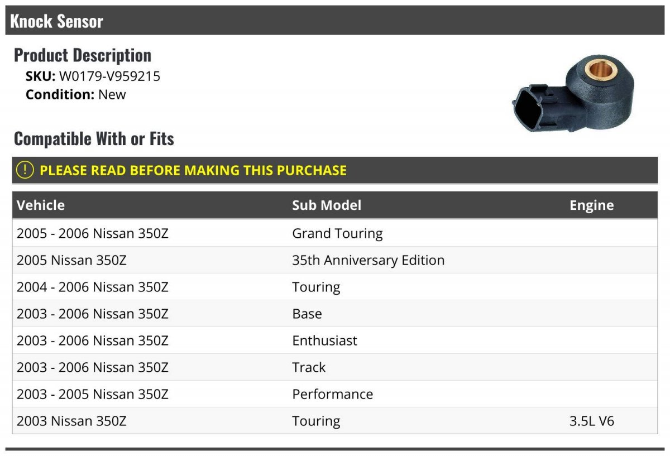The height and width of the screenshot is (456, 670).
Task: Select the Enthusiast sub model entry
Action: [x=324, y=340]
